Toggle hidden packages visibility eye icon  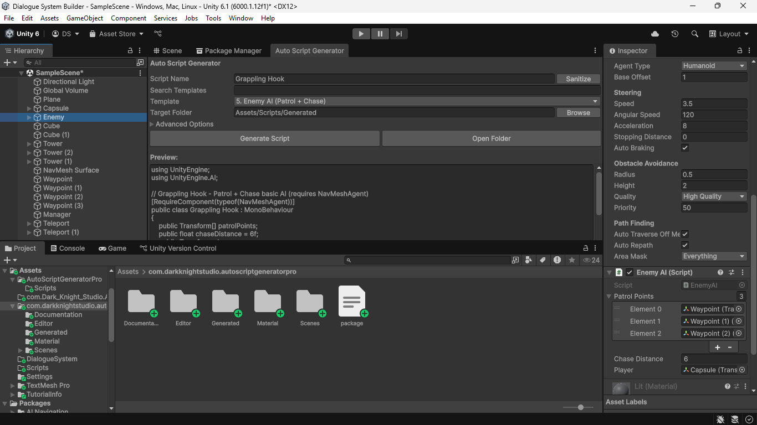[x=591, y=260]
